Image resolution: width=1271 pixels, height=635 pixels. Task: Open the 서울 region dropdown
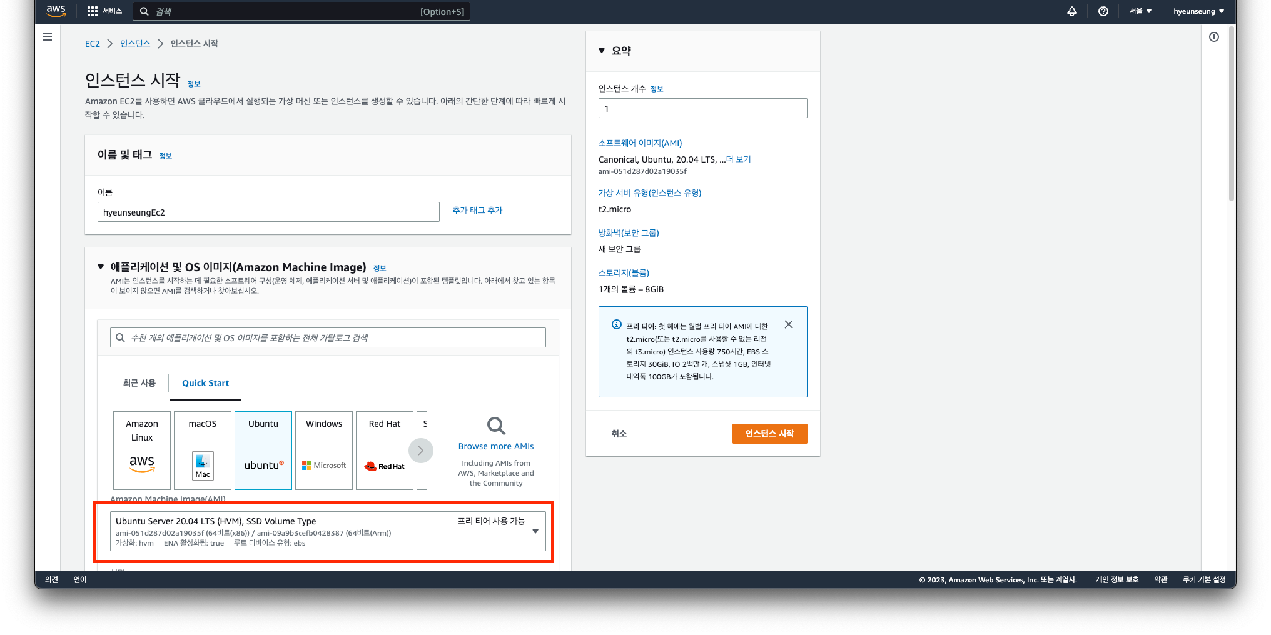1140,11
